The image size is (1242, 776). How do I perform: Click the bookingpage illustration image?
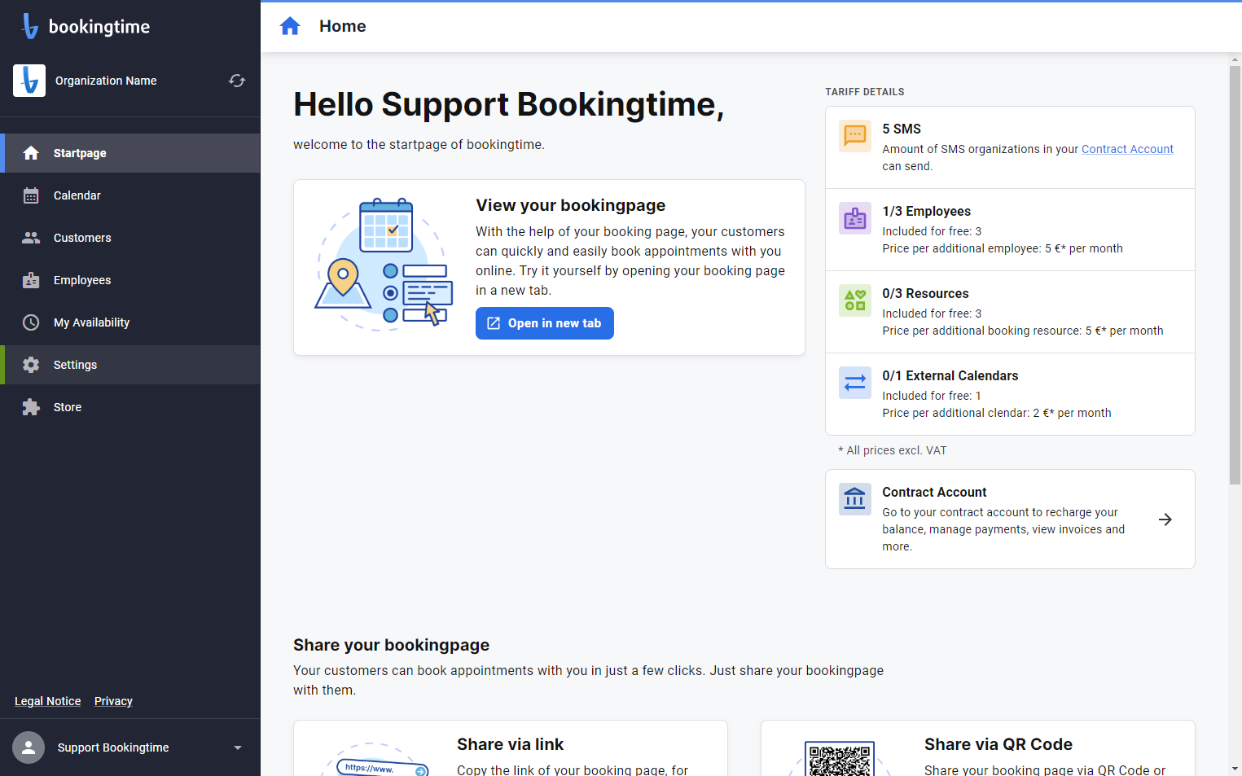point(384,265)
